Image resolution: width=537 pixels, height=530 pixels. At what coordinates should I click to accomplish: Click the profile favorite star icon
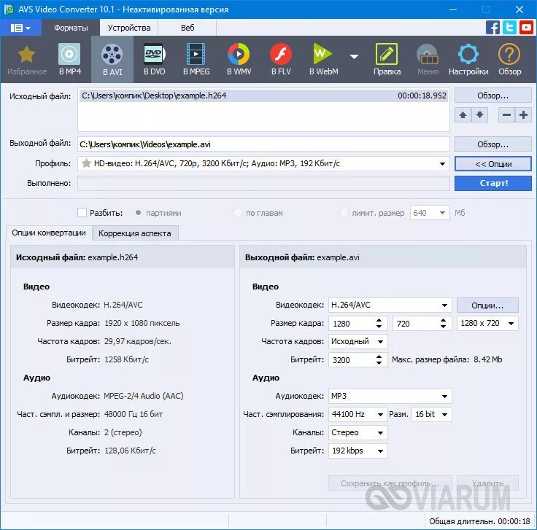(86, 163)
